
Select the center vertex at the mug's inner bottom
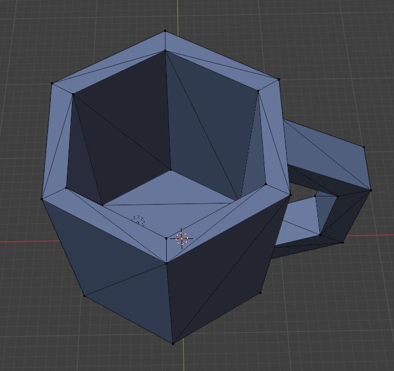pos(171,170)
